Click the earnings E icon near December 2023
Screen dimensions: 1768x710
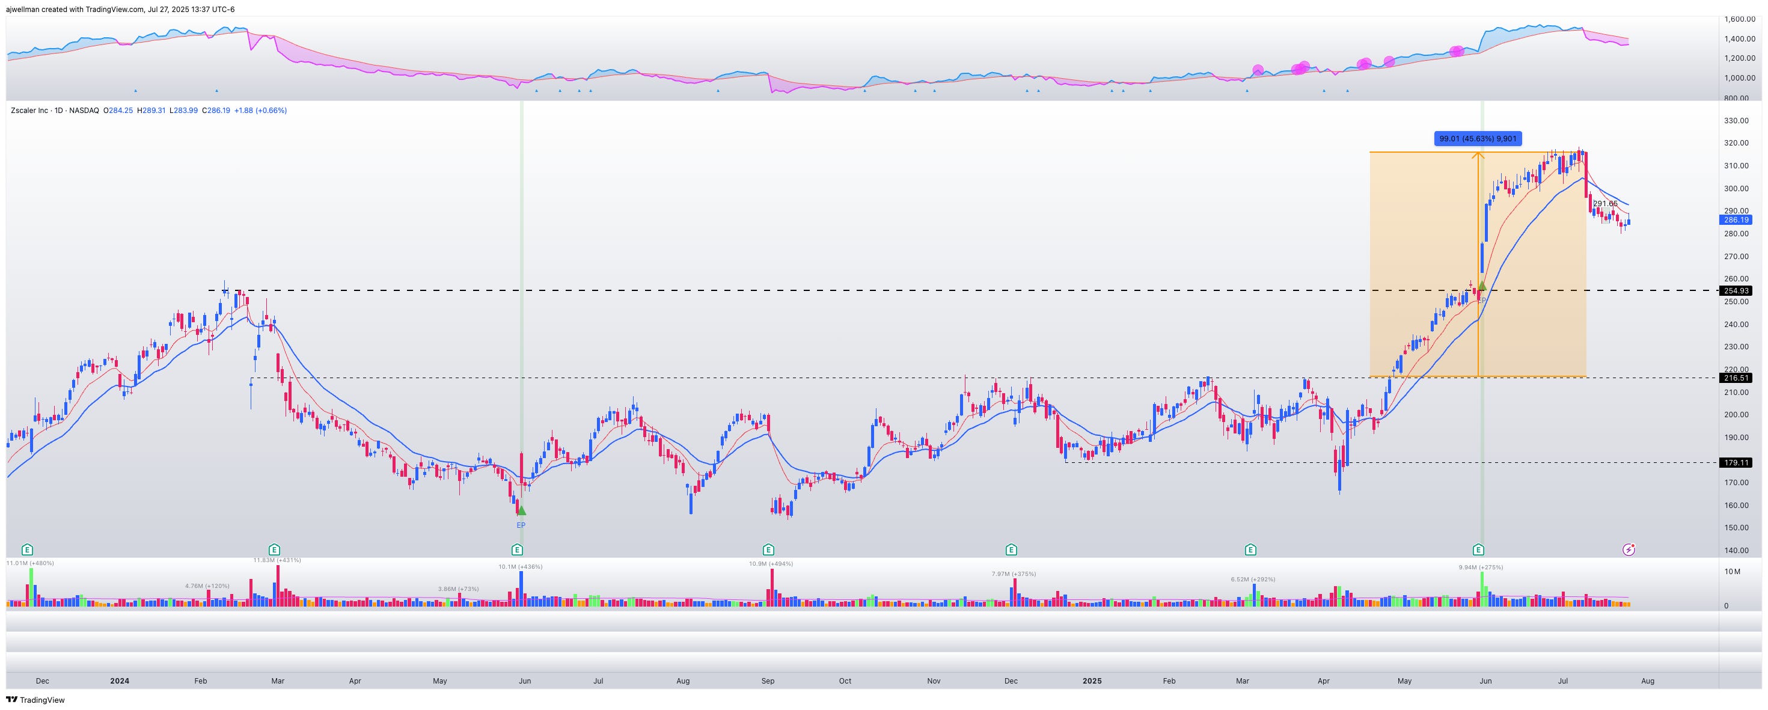pyautogui.click(x=27, y=549)
